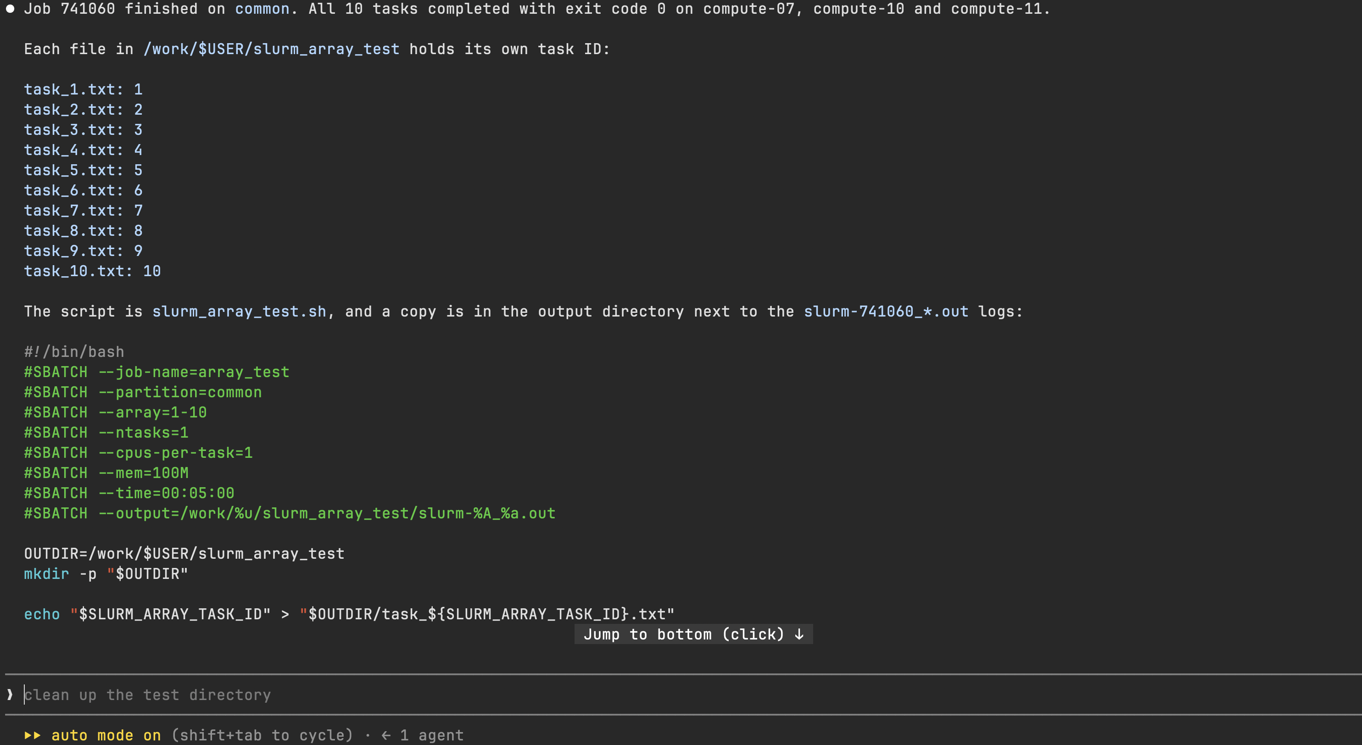
Task: Click the bullet icon before Job 741060
Action: 10,8
